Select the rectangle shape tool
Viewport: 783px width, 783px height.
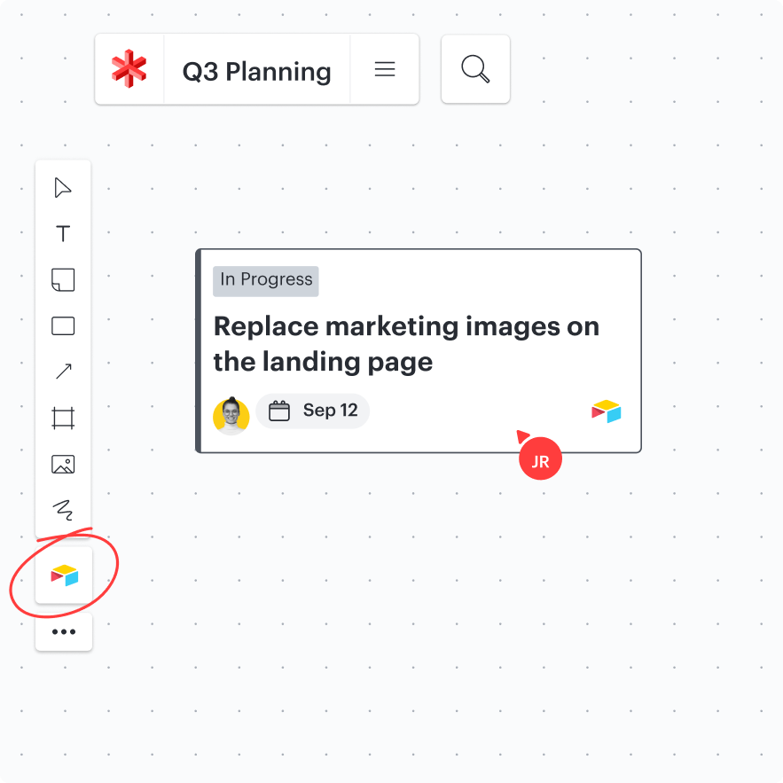pos(63,326)
